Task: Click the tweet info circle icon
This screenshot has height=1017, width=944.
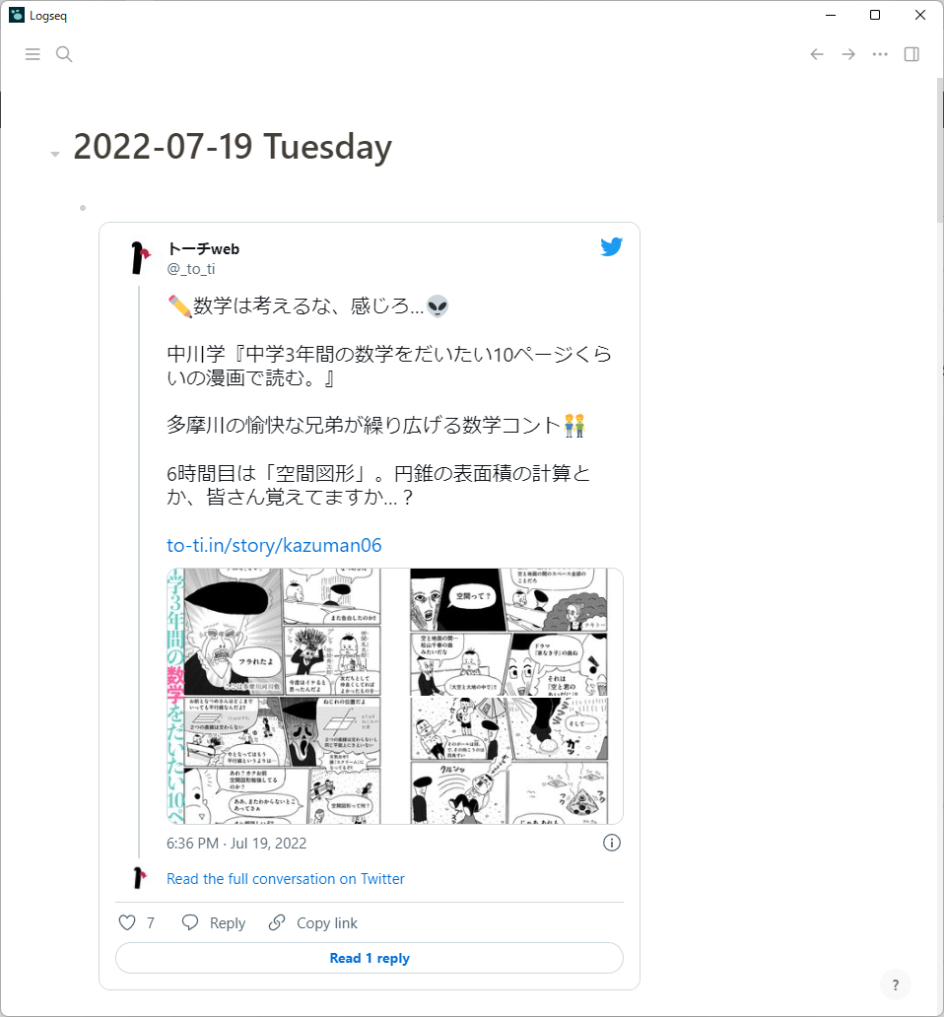Action: 611,843
